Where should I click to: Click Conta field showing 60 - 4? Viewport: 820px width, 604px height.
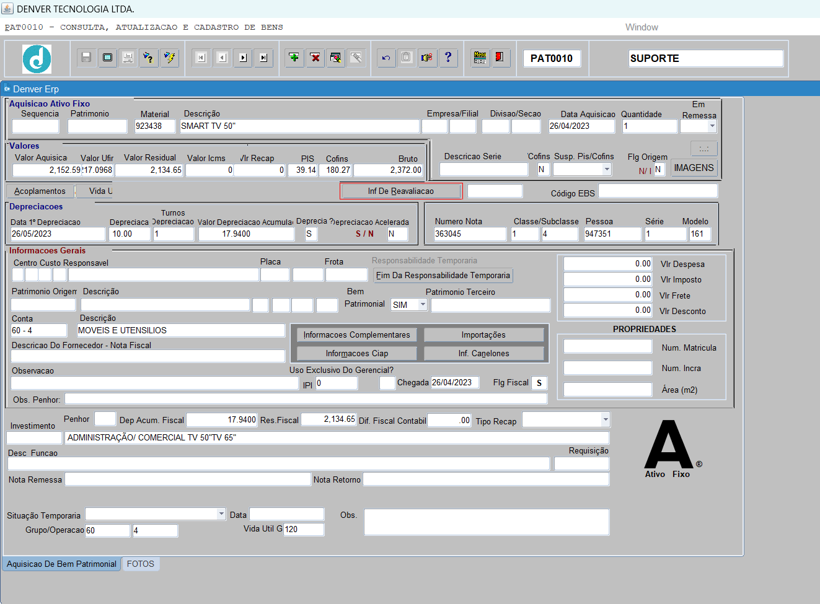pyautogui.click(x=38, y=330)
